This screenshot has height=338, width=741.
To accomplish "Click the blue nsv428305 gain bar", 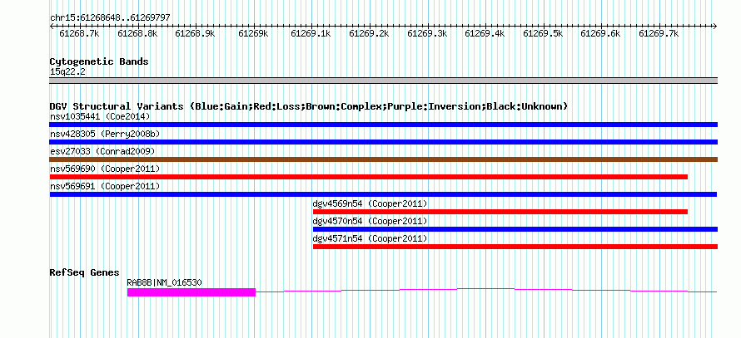I will click(383, 142).
